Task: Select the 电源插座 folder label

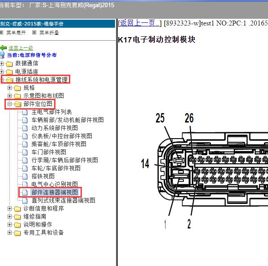Action: click(x=27, y=72)
